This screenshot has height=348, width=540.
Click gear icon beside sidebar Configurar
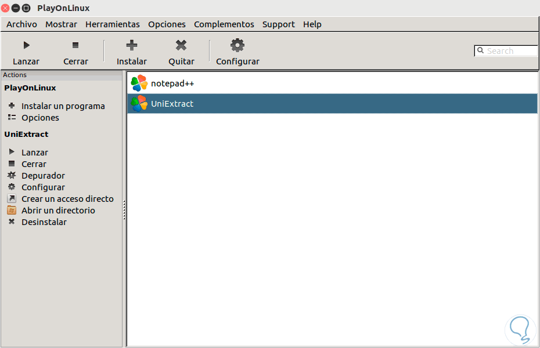[x=12, y=187]
